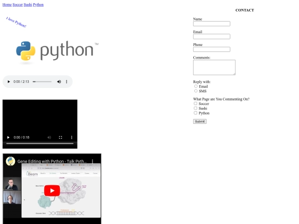Screen dimensions: 299x224
Task: Open the Soccer page link
Action: (x=18, y=5)
